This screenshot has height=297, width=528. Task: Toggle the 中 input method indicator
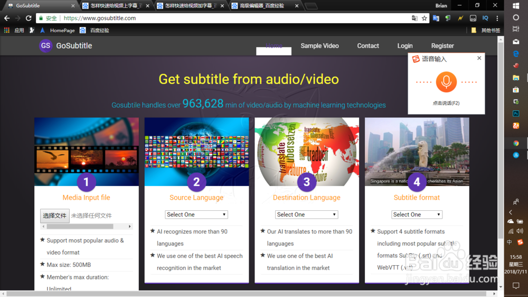(510, 242)
